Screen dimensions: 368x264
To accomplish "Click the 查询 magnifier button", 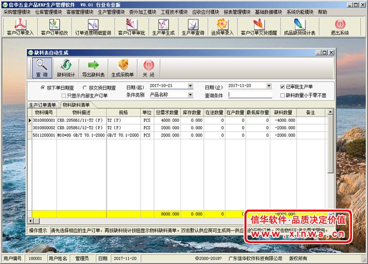I will [42, 68].
